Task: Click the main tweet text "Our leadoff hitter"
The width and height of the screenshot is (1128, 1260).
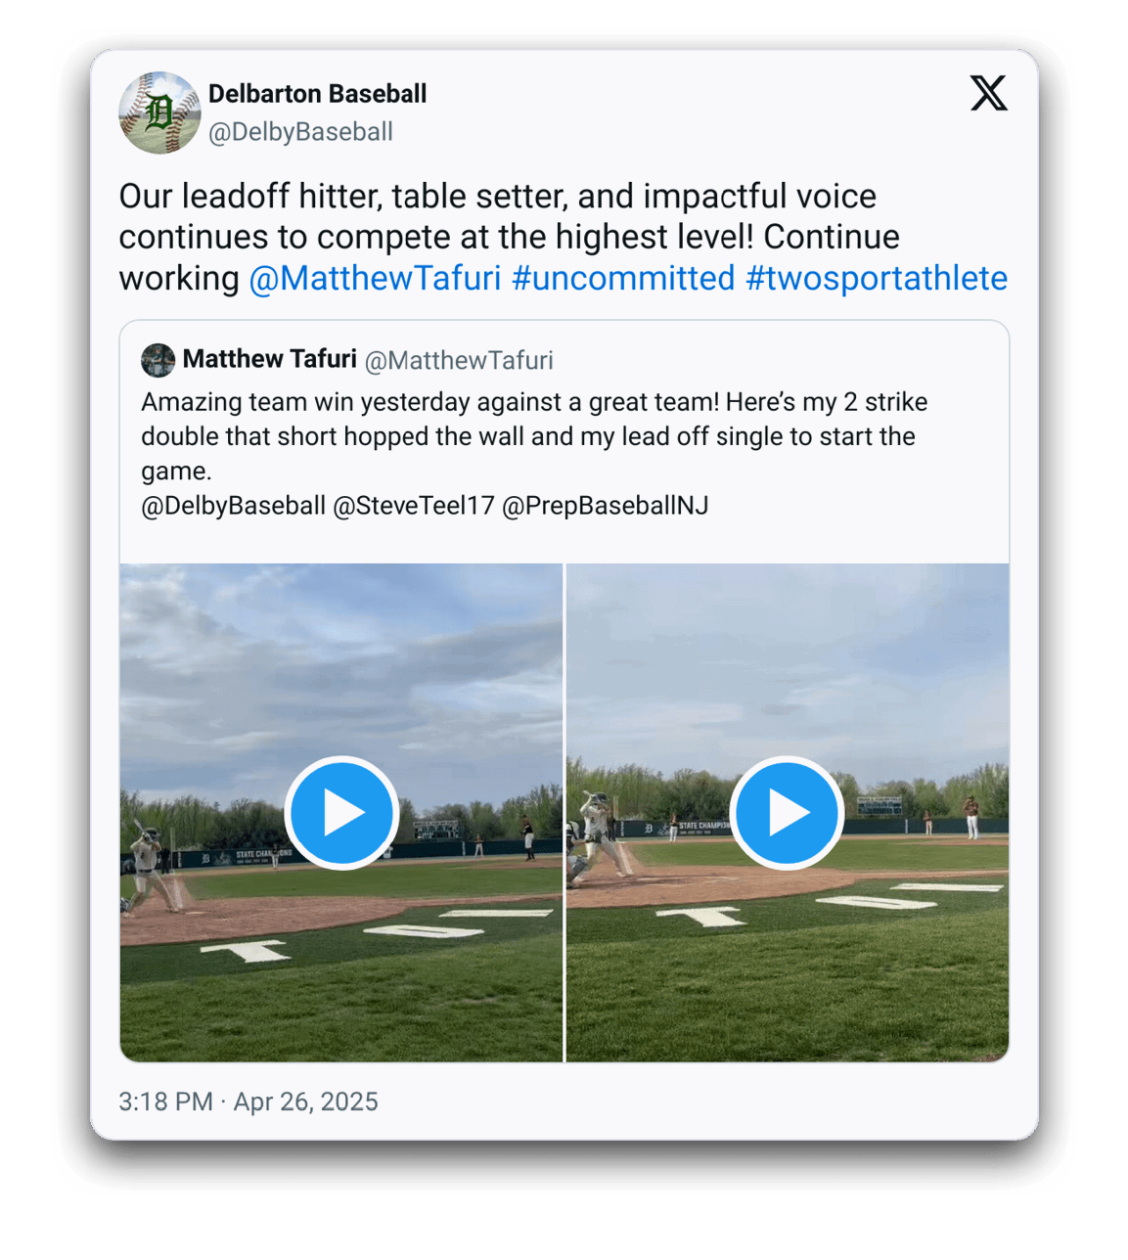Action: pyautogui.click(x=564, y=237)
